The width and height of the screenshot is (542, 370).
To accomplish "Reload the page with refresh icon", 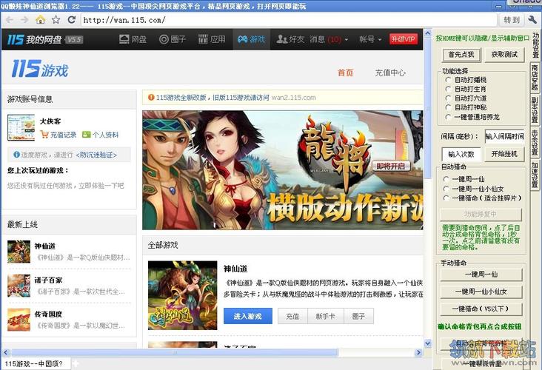I will pyautogui.click(x=72, y=20).
